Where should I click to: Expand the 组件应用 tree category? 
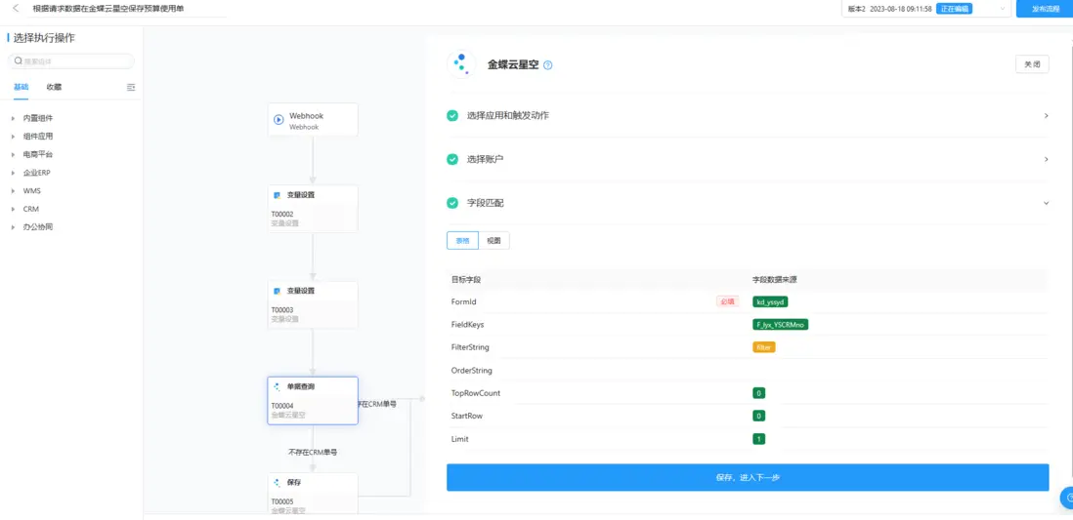click(13, 137)
